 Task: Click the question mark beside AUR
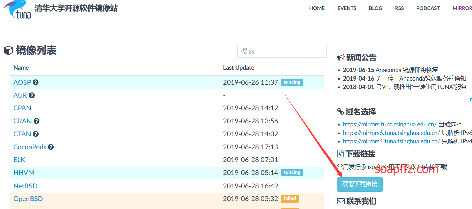click(32, 95)
